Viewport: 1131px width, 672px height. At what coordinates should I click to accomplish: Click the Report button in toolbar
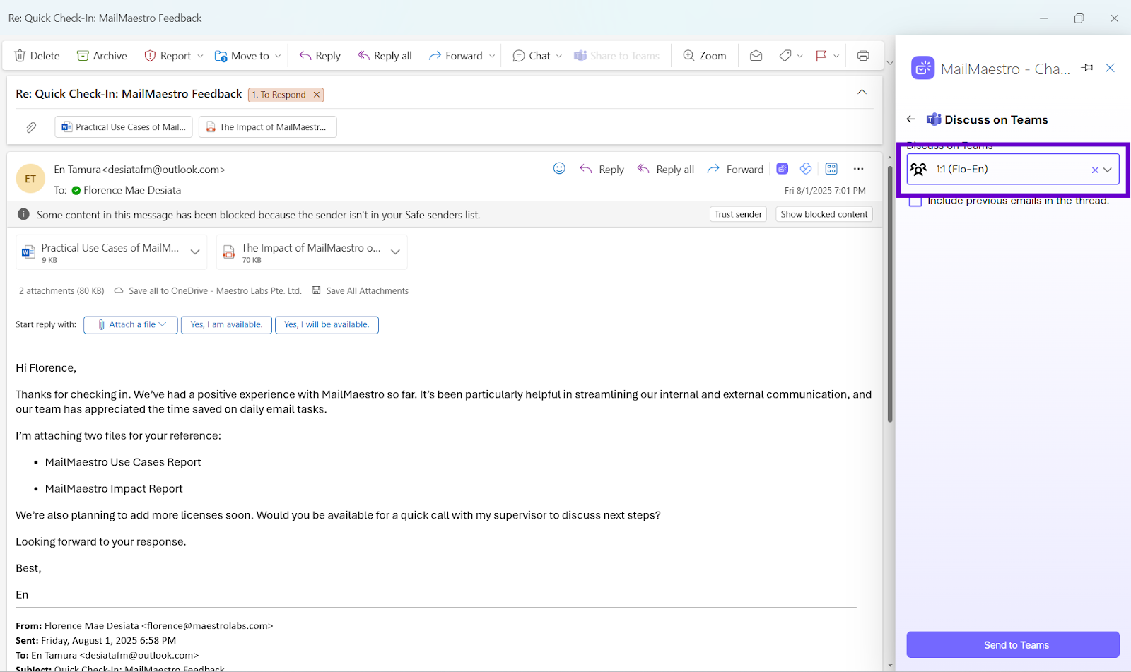coord(168,56)
